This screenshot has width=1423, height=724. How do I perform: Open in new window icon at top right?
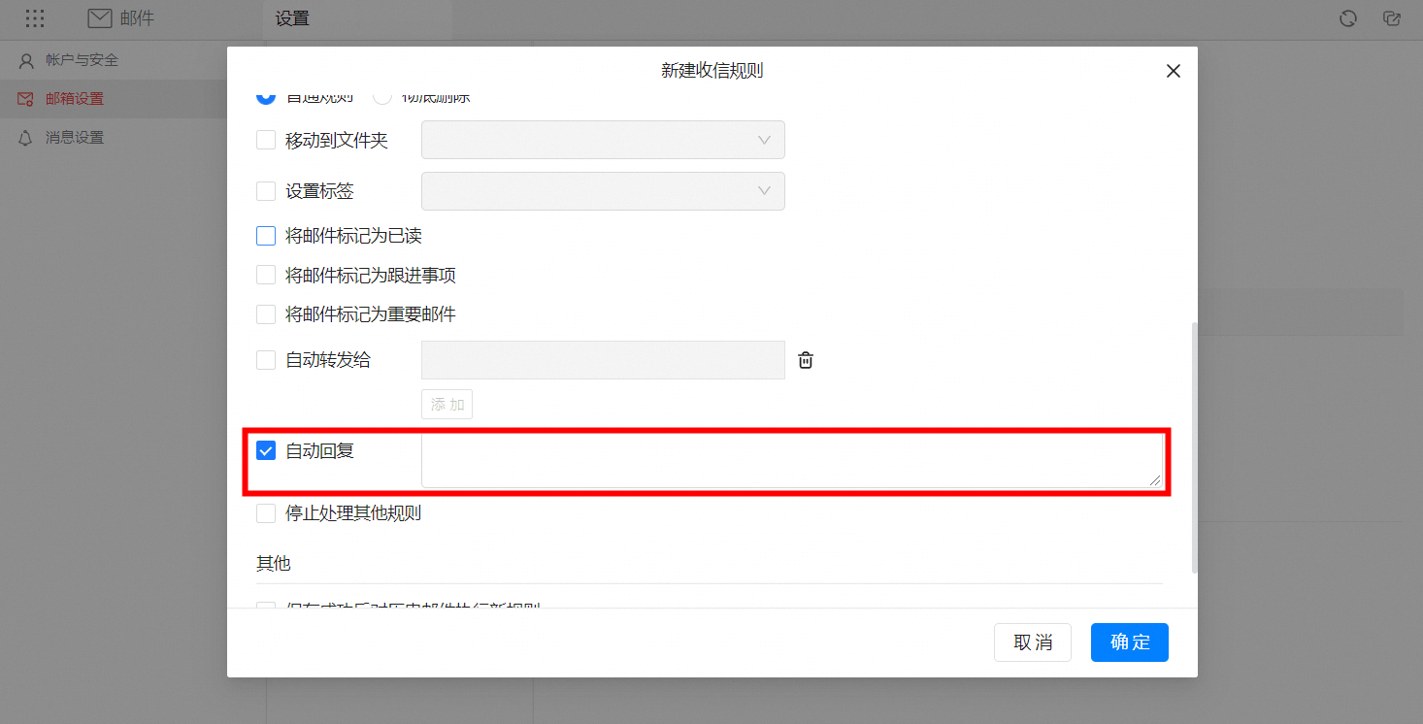pos(1392,18)
